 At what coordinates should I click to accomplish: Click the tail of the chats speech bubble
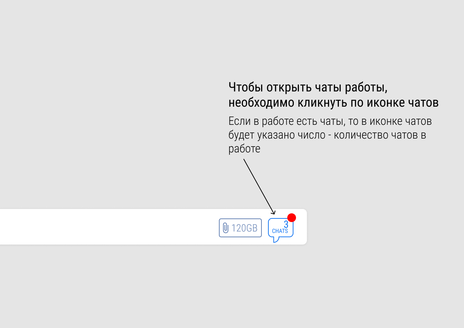point(276,239)
